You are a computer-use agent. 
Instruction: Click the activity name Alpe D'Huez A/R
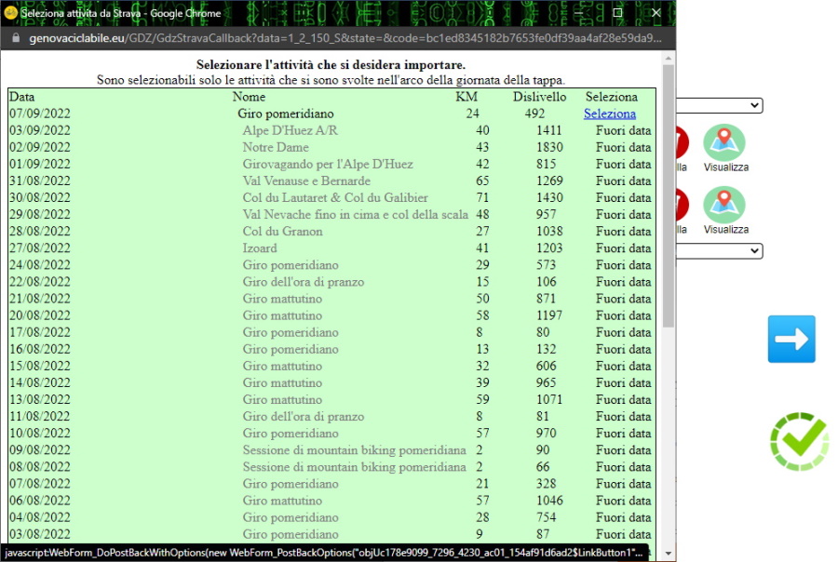tap(291, 130)
